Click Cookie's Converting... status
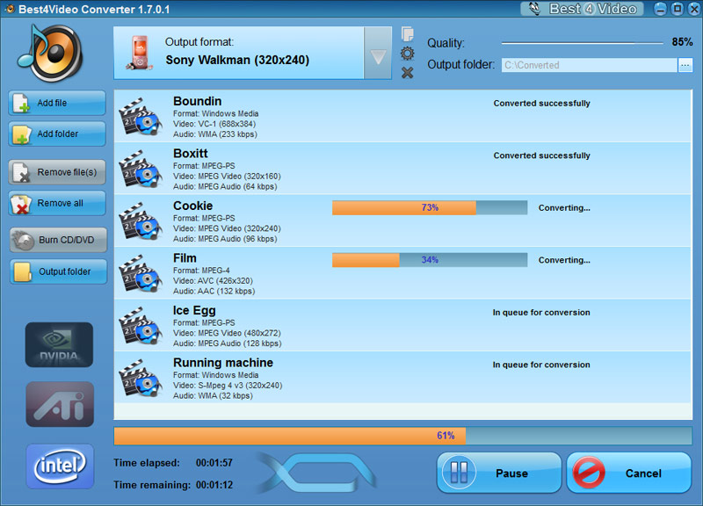 (x=564, y=208)
